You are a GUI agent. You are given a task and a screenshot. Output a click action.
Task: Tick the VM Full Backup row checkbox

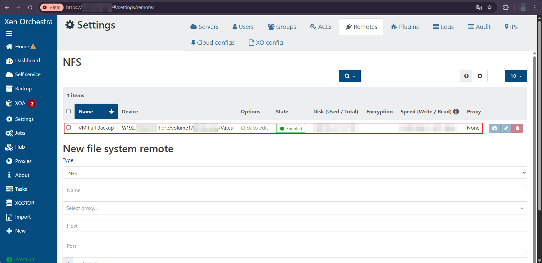[68, 128]
